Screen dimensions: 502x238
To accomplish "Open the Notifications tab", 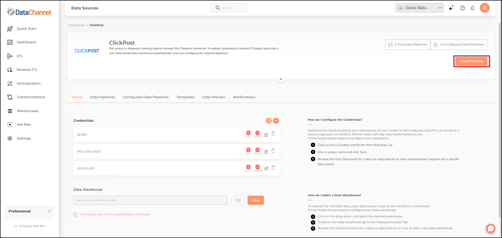I will (x=244, y=97).
